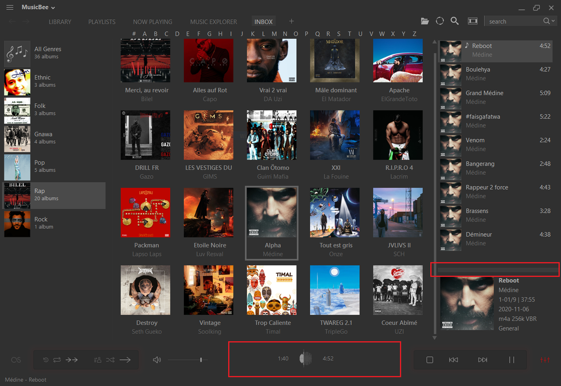Image resolution: width=561 pixels, height=386 pixels.
Task: Select the Rock genre
Action: point(55,223)
